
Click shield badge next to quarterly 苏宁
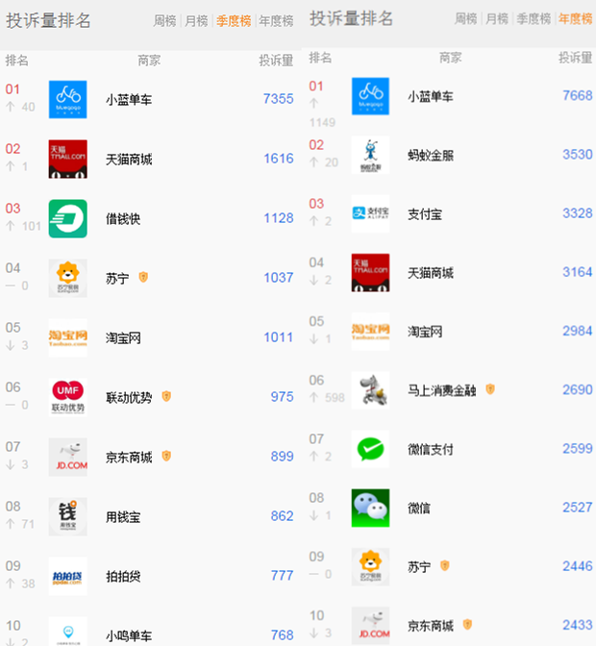tap(143, 277)
